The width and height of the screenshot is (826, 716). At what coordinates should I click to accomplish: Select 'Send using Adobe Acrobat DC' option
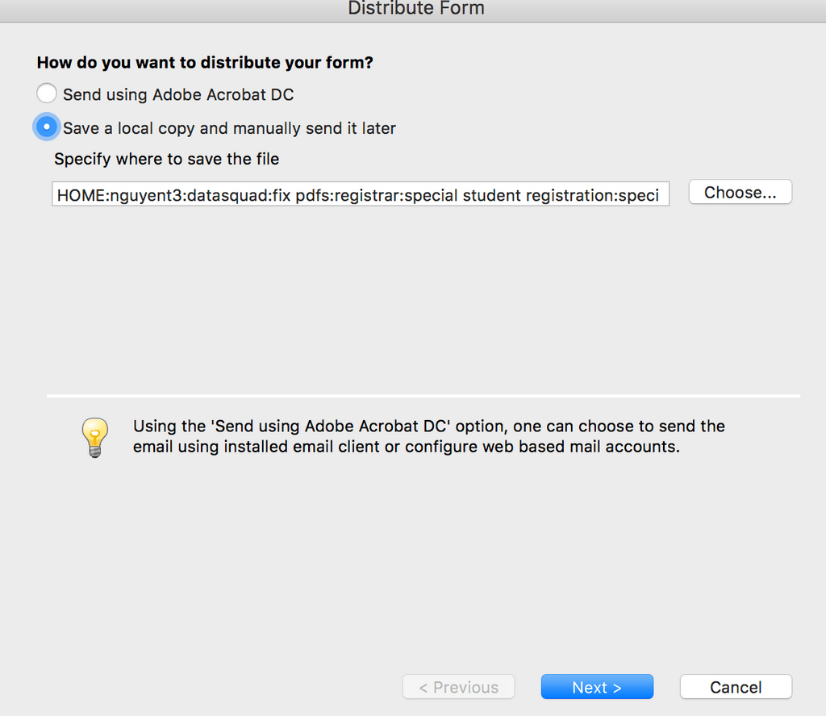coord(46,93)
